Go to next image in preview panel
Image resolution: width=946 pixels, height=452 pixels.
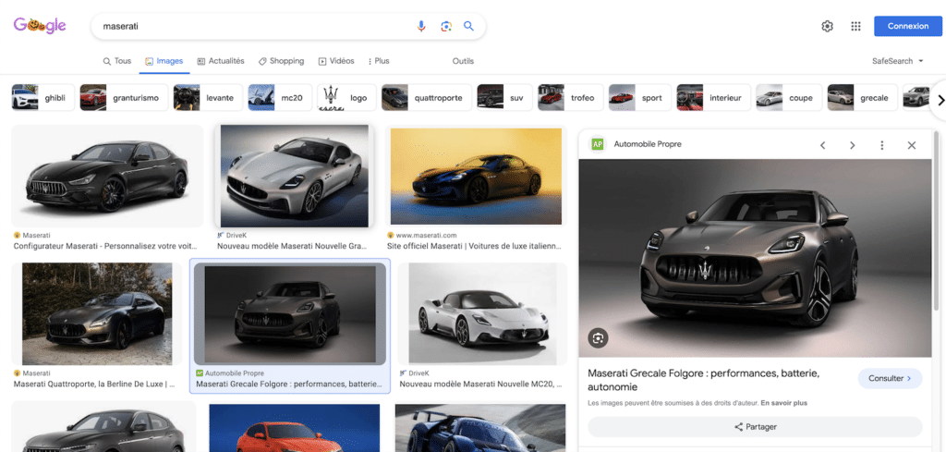click(x=853, y=145)
